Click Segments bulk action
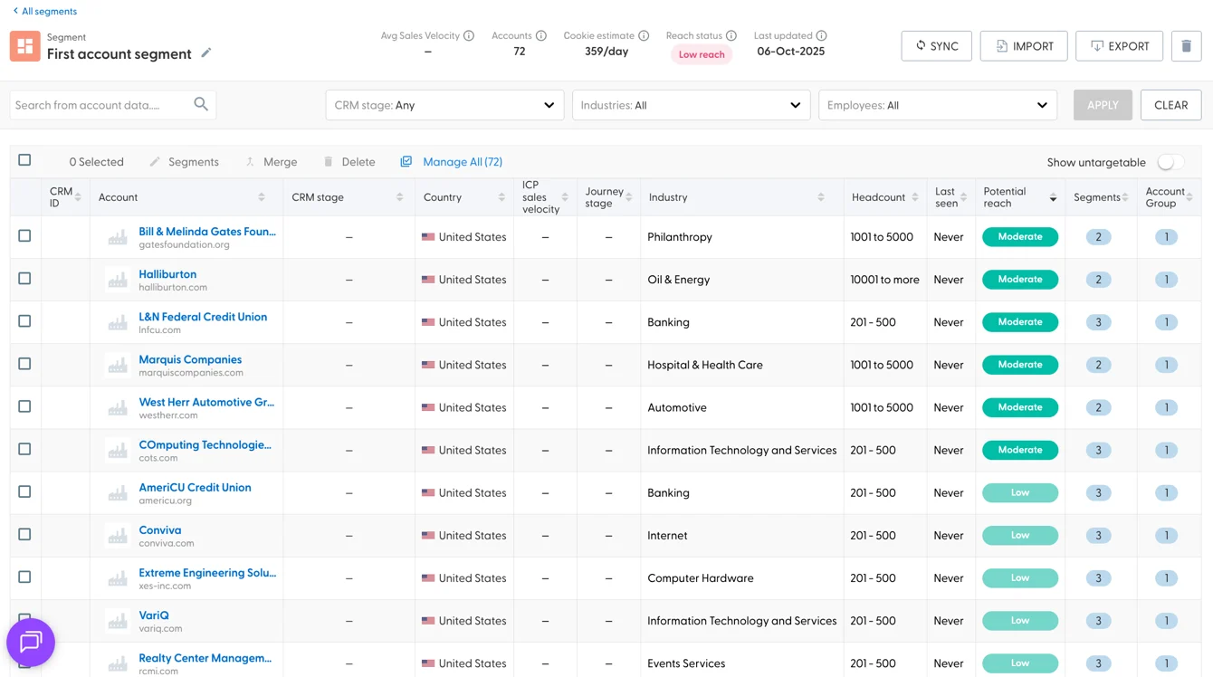 pyautogui.click(x=184, y=162)
